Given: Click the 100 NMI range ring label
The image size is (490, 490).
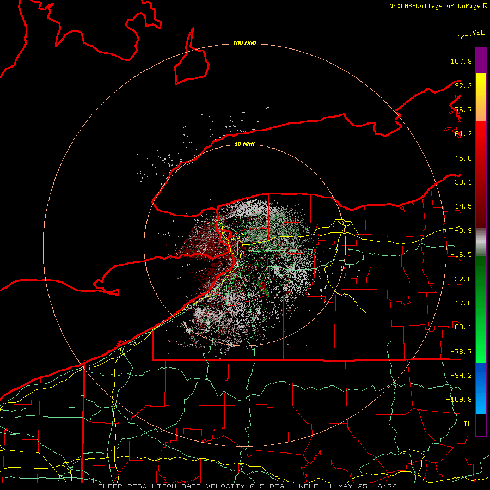Looking at the screenshot, I should (244, 43).
